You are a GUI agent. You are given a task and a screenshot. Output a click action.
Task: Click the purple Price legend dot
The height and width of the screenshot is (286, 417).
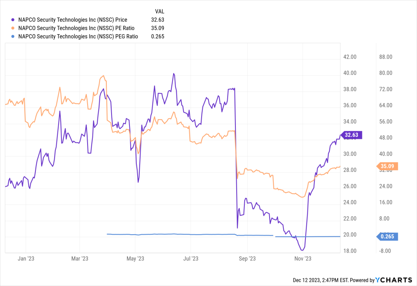click(13, 20)
